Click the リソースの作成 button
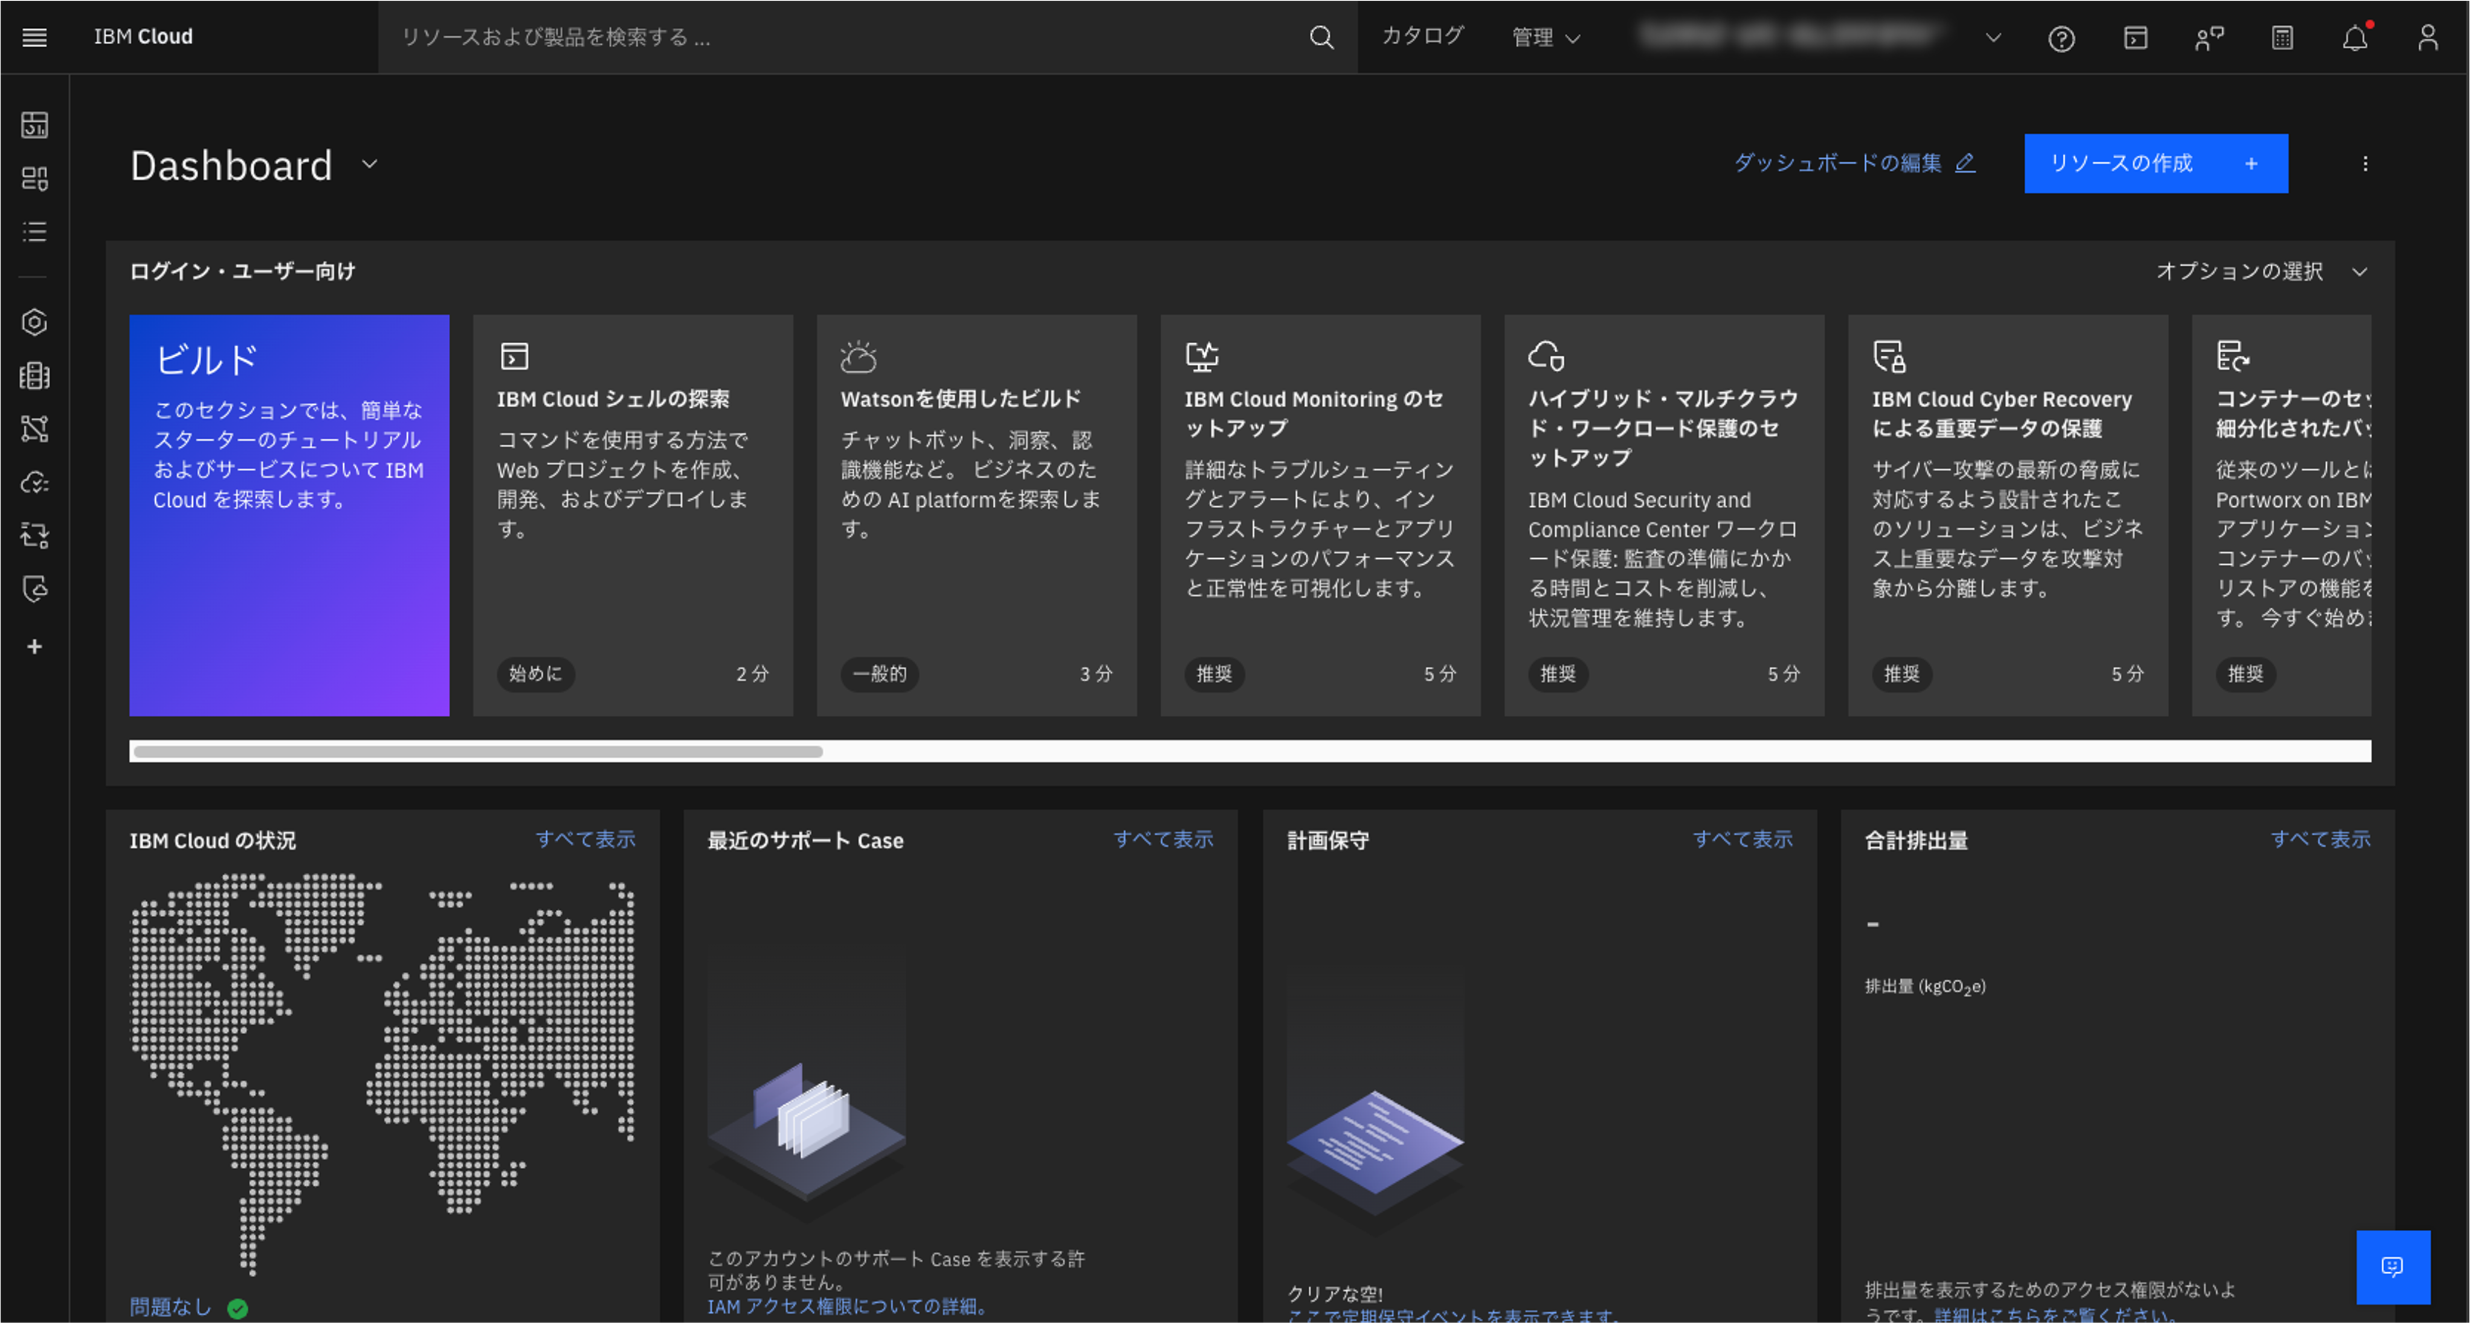Image resolution: width=2470 pixels, height=1323 pixels. click(x=2155, y=164)
